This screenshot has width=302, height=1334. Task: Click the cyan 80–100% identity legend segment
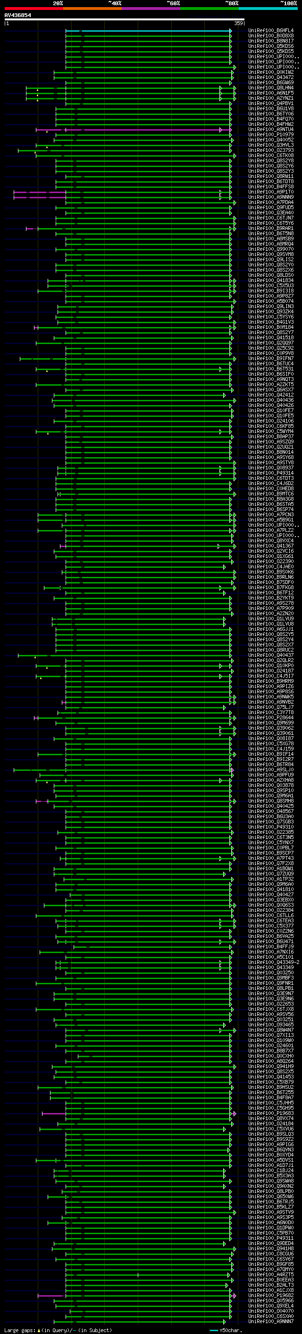coord(268,9)
